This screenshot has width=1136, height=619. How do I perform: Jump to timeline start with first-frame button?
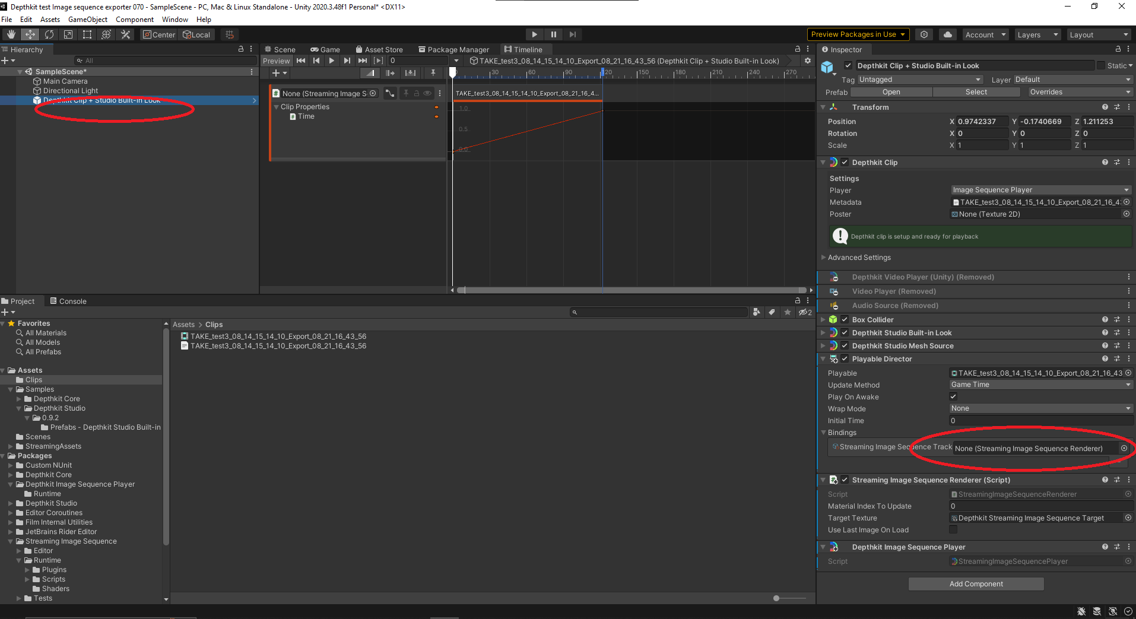(301, 61)
